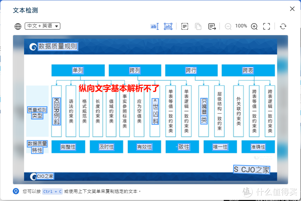Select detected text 有效性
Viewport: 301px width, 201px height.
point(144,147)
